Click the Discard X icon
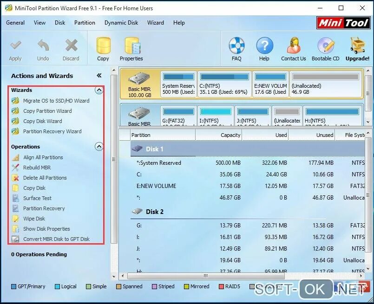 click(x=71, y=45)
